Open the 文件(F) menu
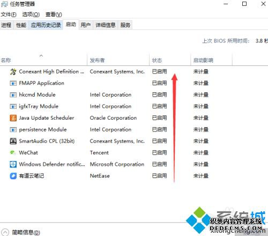 (9, 14)
